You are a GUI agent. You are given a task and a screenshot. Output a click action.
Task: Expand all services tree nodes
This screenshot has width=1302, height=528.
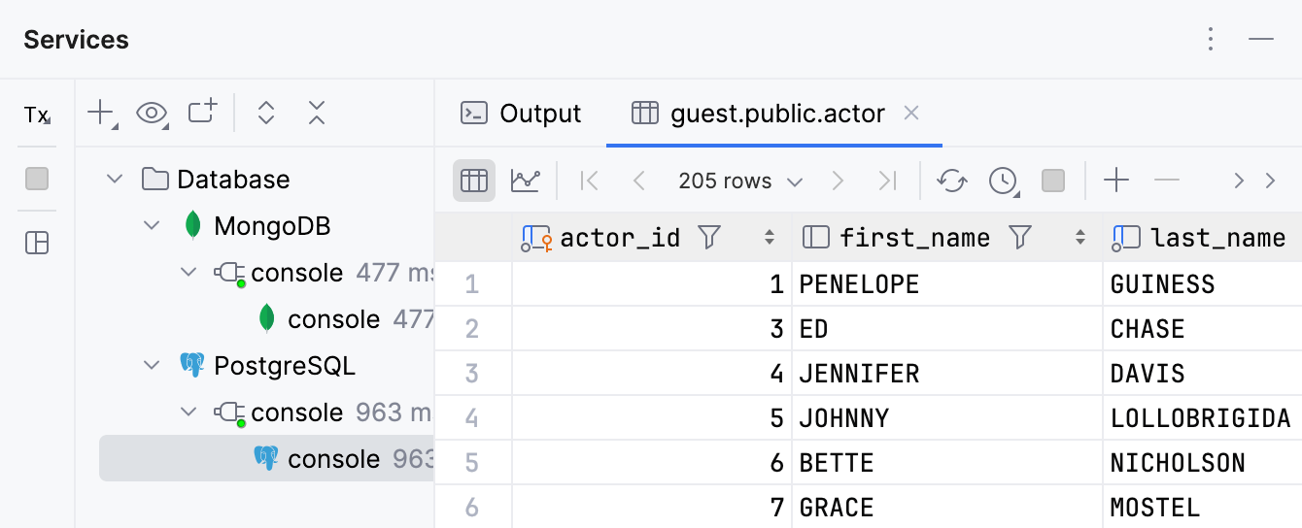(266, 113)
